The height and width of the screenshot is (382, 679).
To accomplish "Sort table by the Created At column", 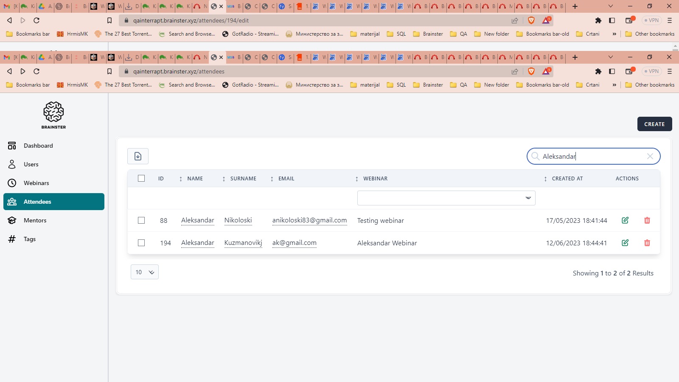I will pos(567,179).
